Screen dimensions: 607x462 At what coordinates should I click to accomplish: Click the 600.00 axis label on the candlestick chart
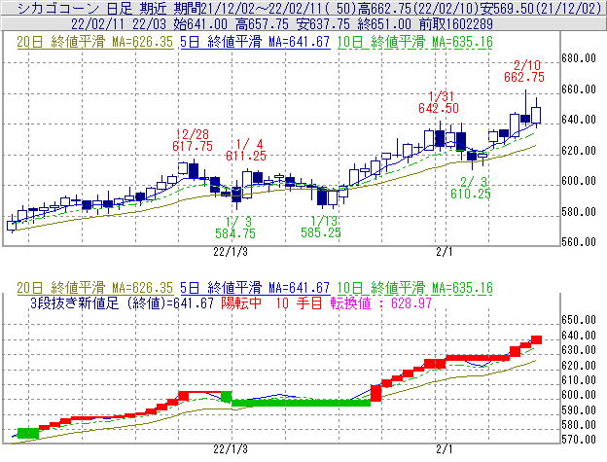point(579,181)
